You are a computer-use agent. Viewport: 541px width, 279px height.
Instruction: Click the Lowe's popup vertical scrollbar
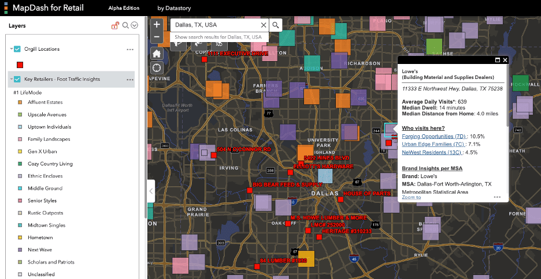coord(507,95)
